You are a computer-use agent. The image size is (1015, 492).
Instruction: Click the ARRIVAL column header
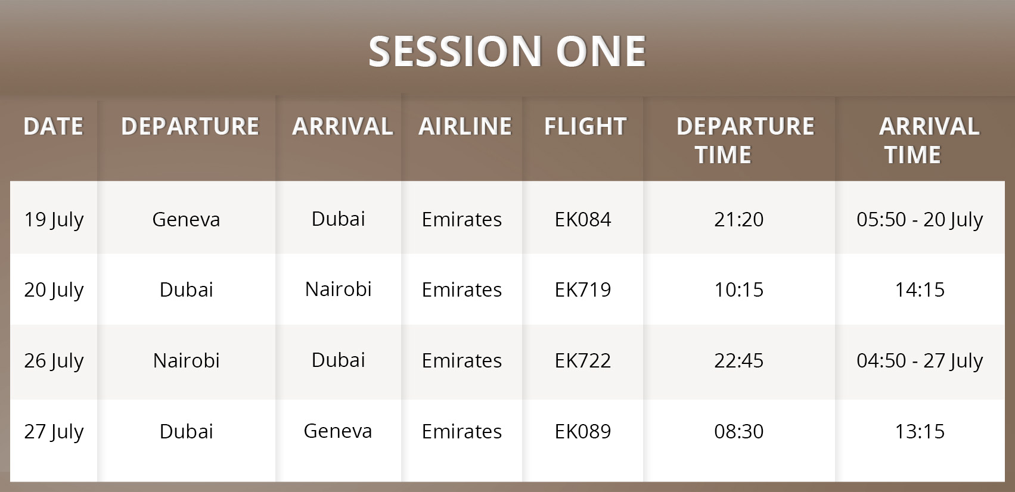point(343,126)
